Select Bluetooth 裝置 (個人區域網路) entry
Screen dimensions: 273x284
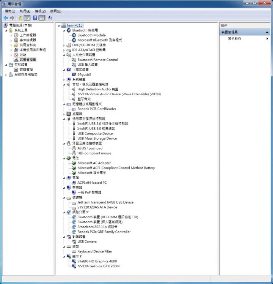(x=100, y=222)
